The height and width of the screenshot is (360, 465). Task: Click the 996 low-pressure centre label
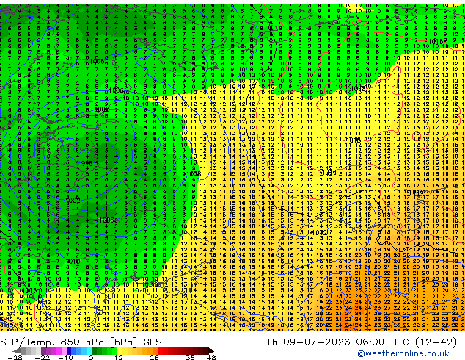(87, 163)
